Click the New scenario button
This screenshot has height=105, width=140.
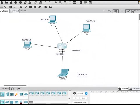pos(76,98)
